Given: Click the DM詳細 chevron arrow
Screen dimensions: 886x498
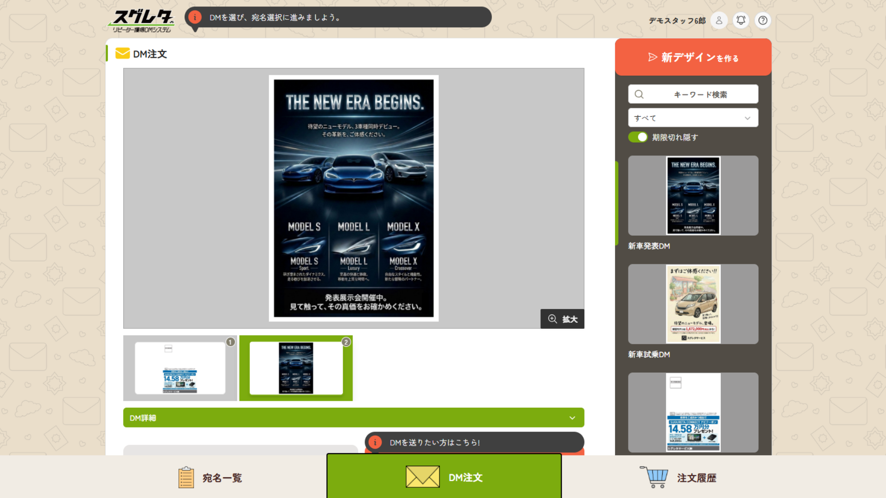Looking at the screenshot, I should click(572, 418).
